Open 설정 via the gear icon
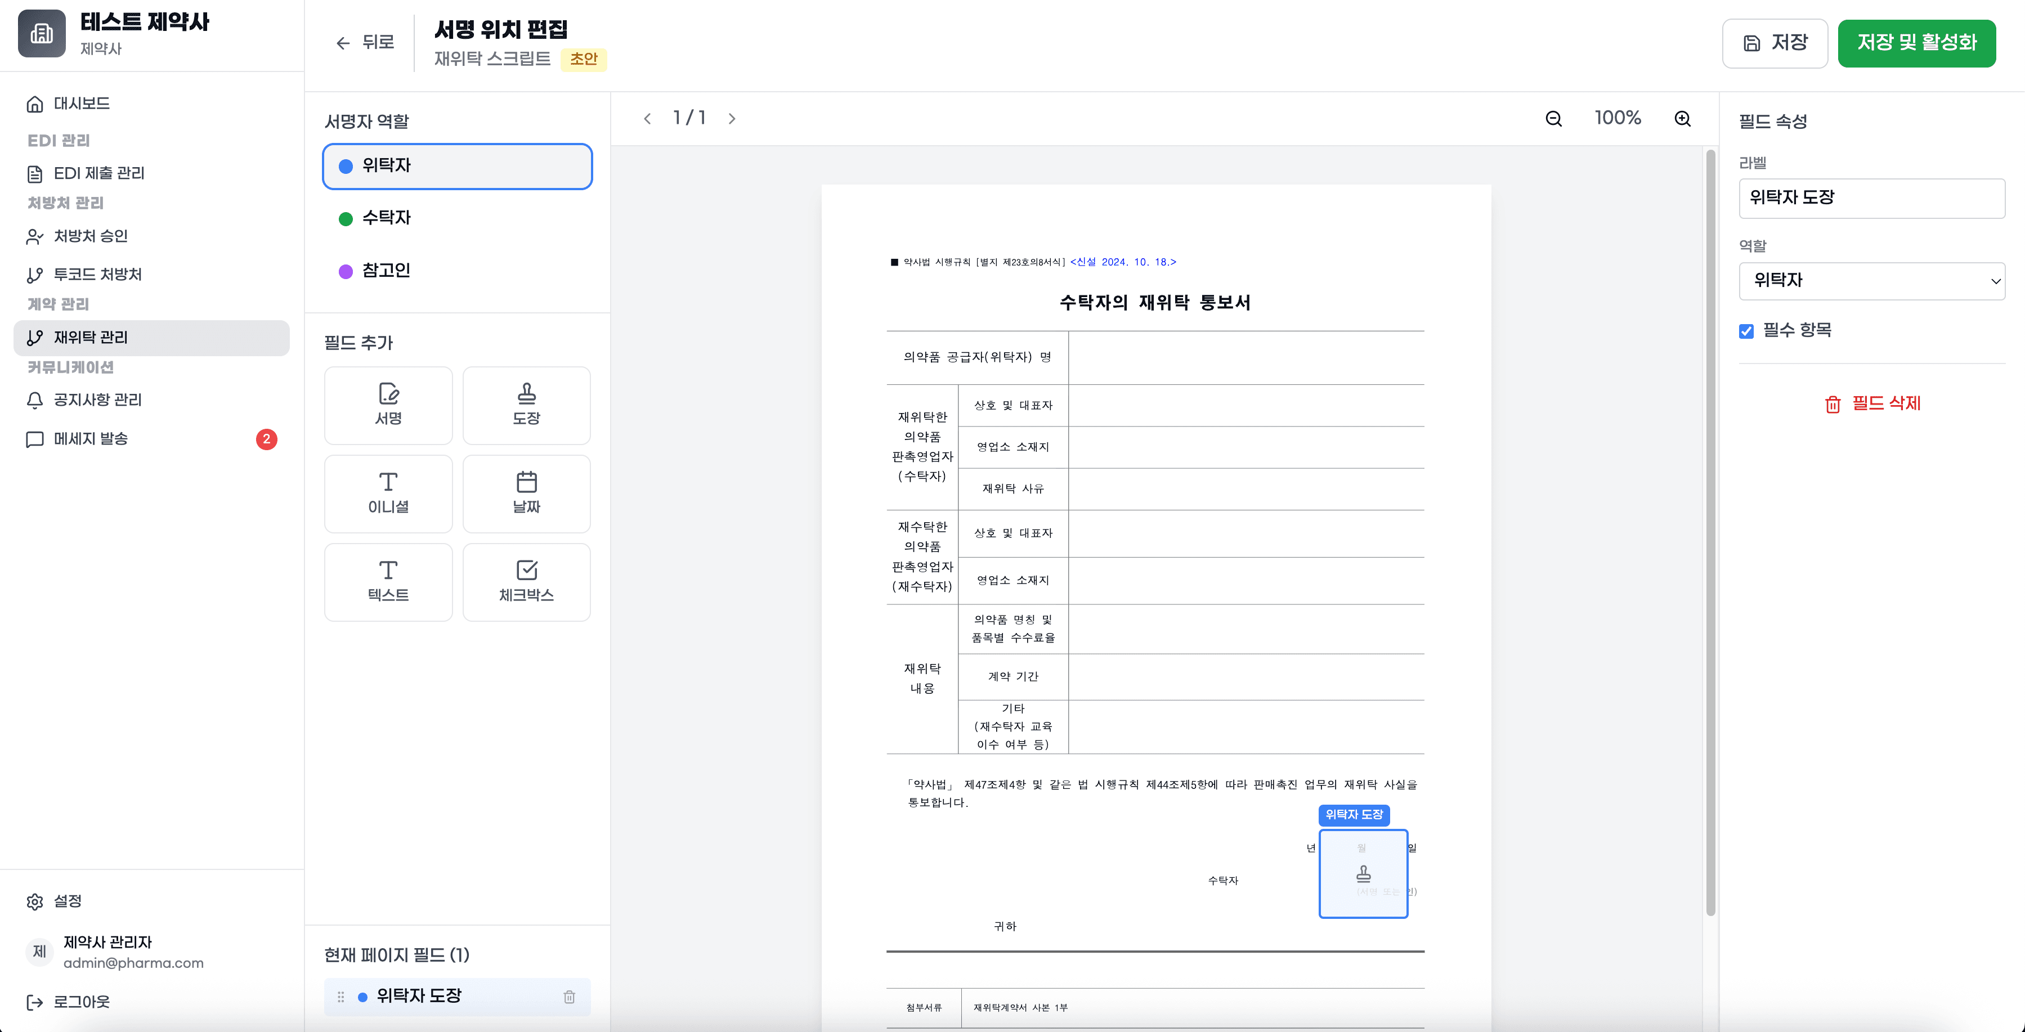Screen dimensions: 2025x1032 coord(35,901)
